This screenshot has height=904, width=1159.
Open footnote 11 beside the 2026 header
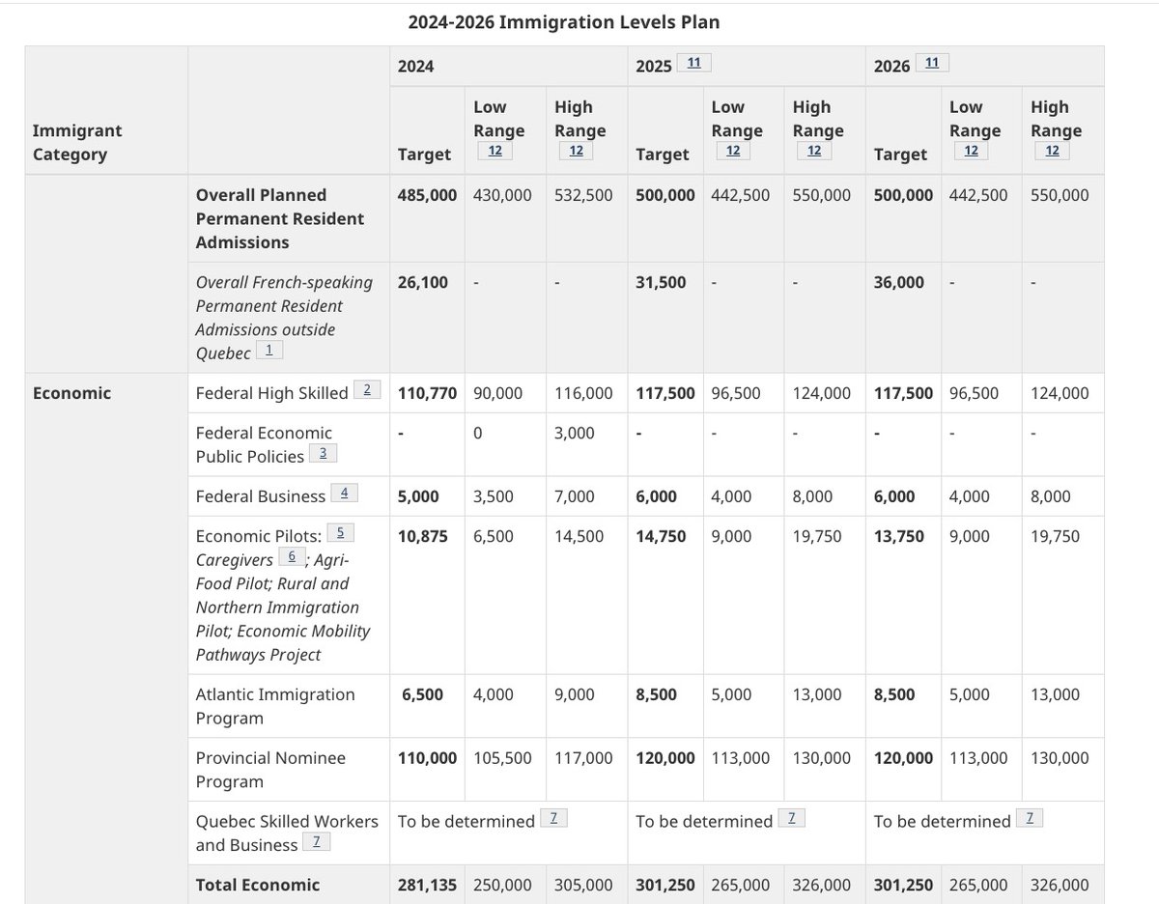point(931,61)
